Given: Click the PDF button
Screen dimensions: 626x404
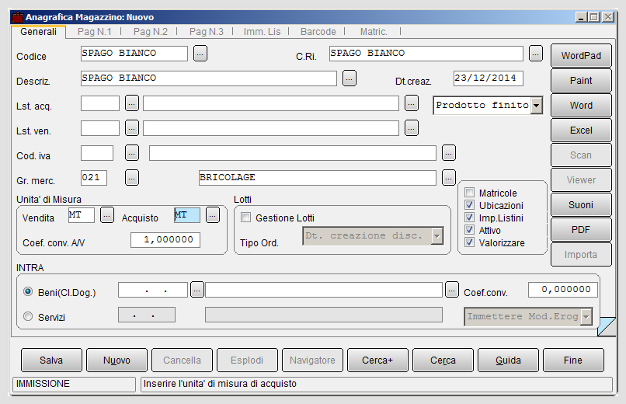Looking at the screenshot, I should coord(581,229).
